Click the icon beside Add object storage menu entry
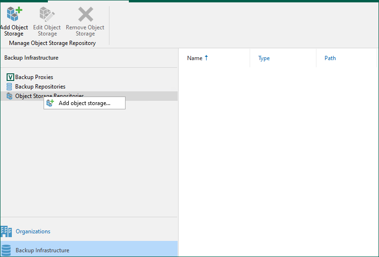Image resolution: width=379 pixels, height=257 pixels. [x=50, y=103]
